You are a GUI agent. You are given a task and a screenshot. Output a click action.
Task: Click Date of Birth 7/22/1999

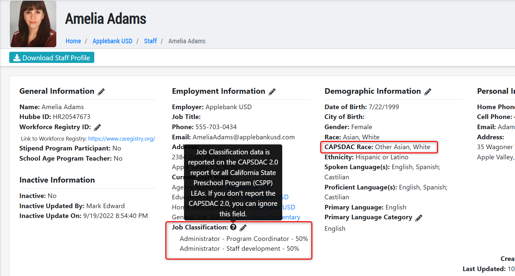pos(362,107)
